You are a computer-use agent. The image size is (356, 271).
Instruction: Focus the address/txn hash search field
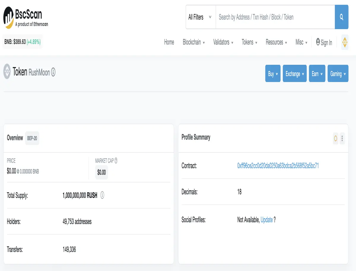[275, 17]
